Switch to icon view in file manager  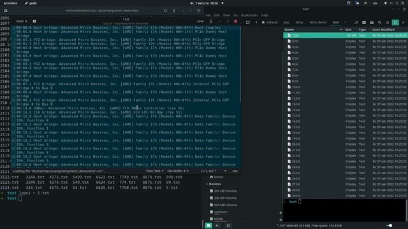coord(388,23)
